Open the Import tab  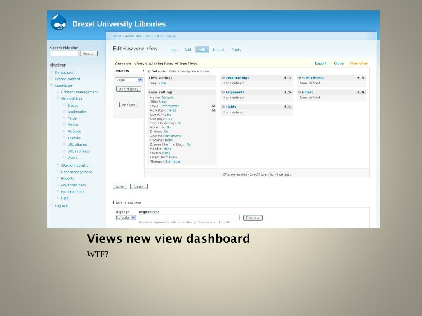point(218,50)
